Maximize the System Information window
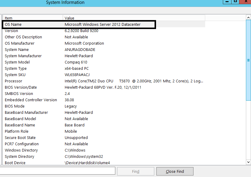Image resolution: width=251 pixels, height=177 pixels. coord(235,1)
